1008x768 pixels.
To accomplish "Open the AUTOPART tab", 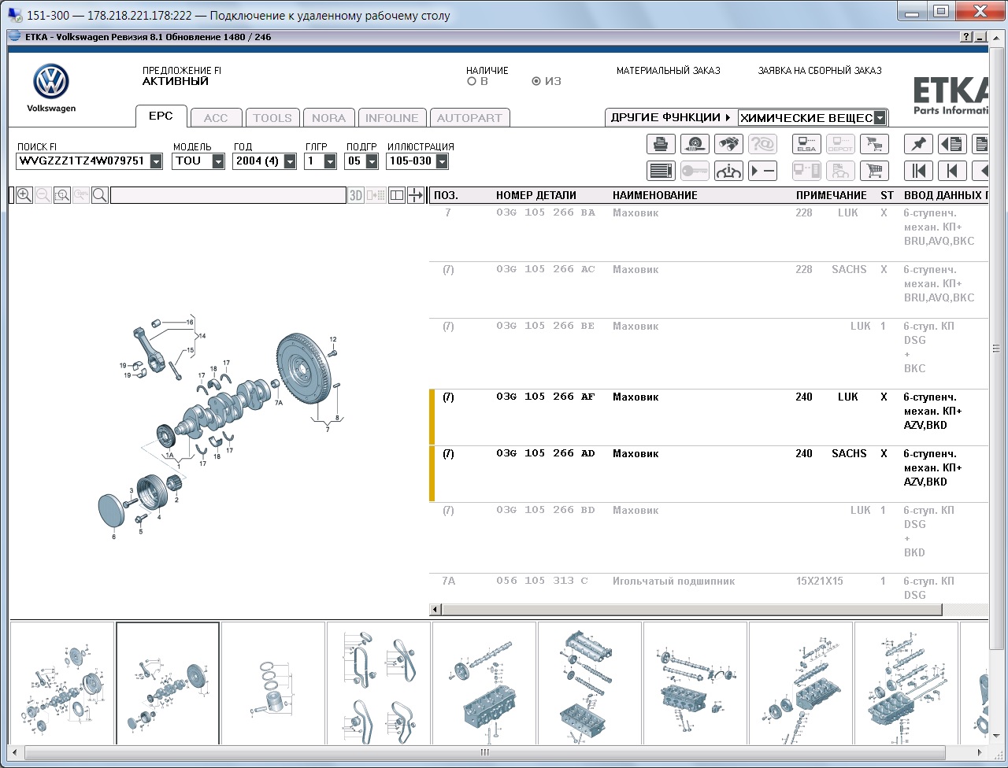I will point(469,118).
